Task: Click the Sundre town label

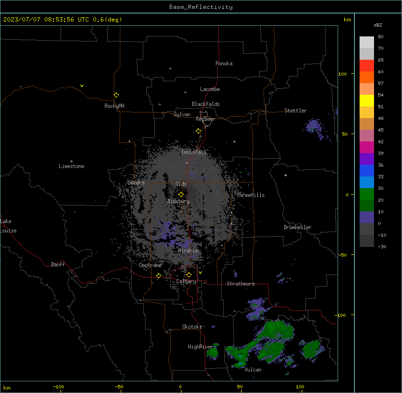Action: click(136, 182)
